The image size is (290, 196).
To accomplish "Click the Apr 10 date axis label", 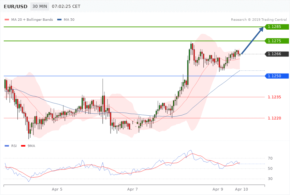I will (242, 189).
